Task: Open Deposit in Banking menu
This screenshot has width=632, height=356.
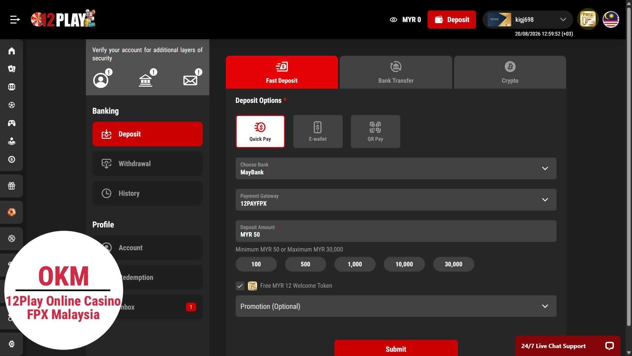Action: pos(147,134)
